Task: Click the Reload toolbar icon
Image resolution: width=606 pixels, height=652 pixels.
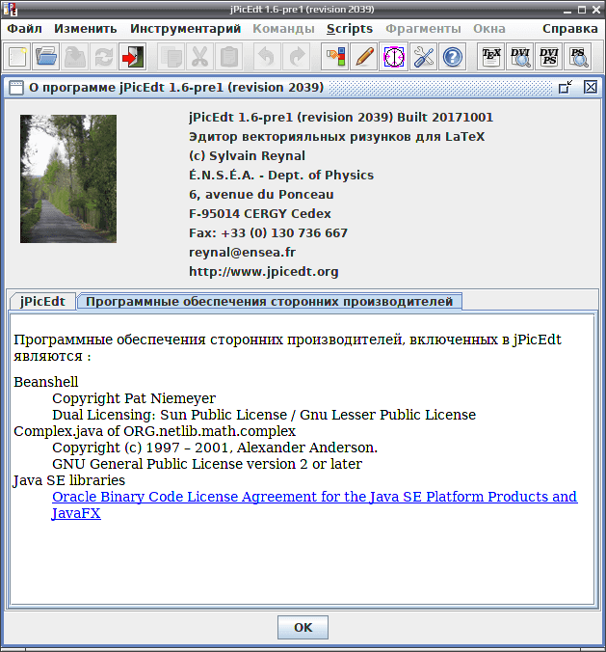Action: pos(104,57)
